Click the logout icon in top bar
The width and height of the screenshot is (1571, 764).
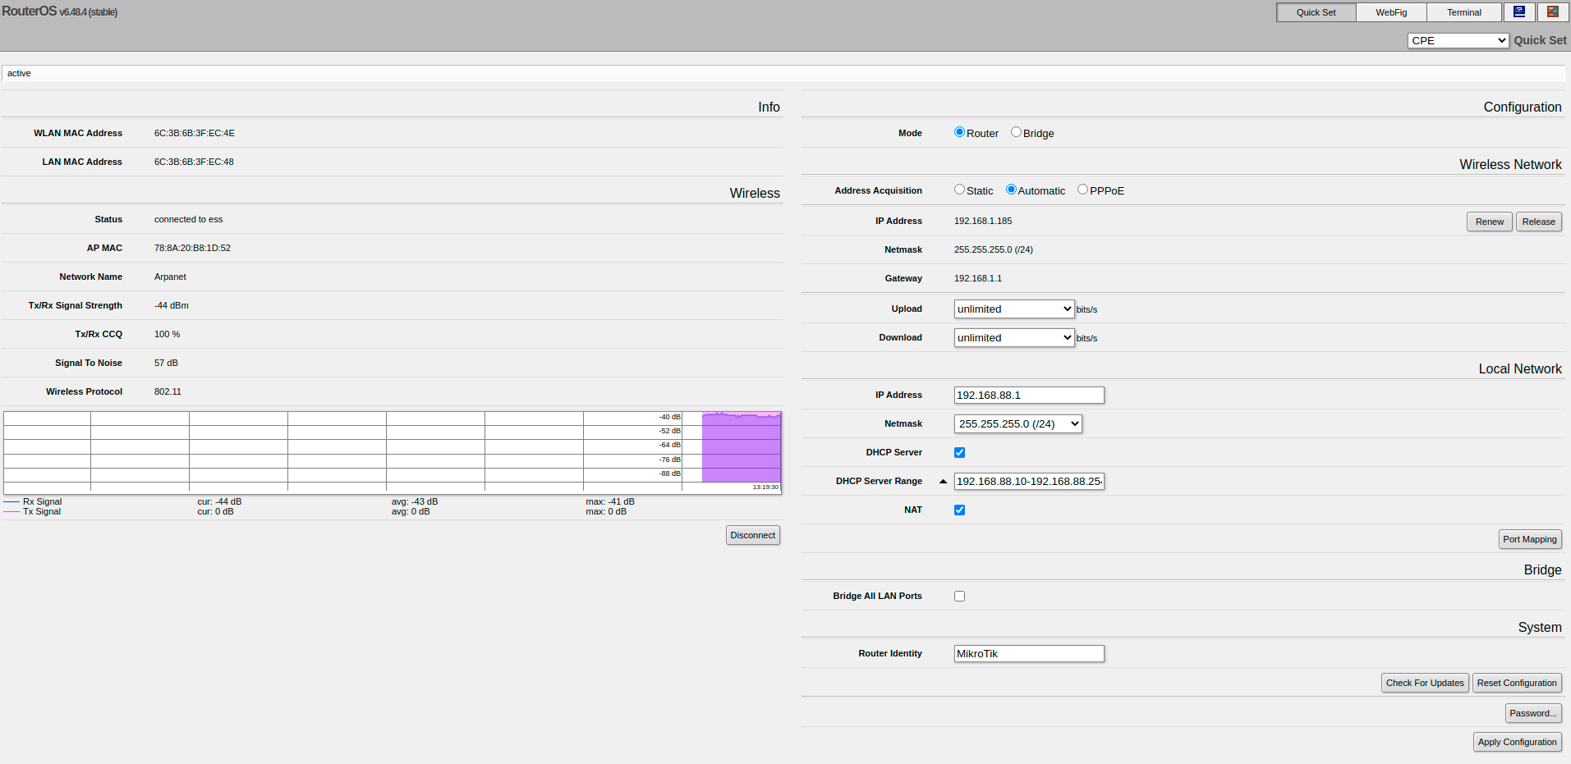click(1553, 12)
